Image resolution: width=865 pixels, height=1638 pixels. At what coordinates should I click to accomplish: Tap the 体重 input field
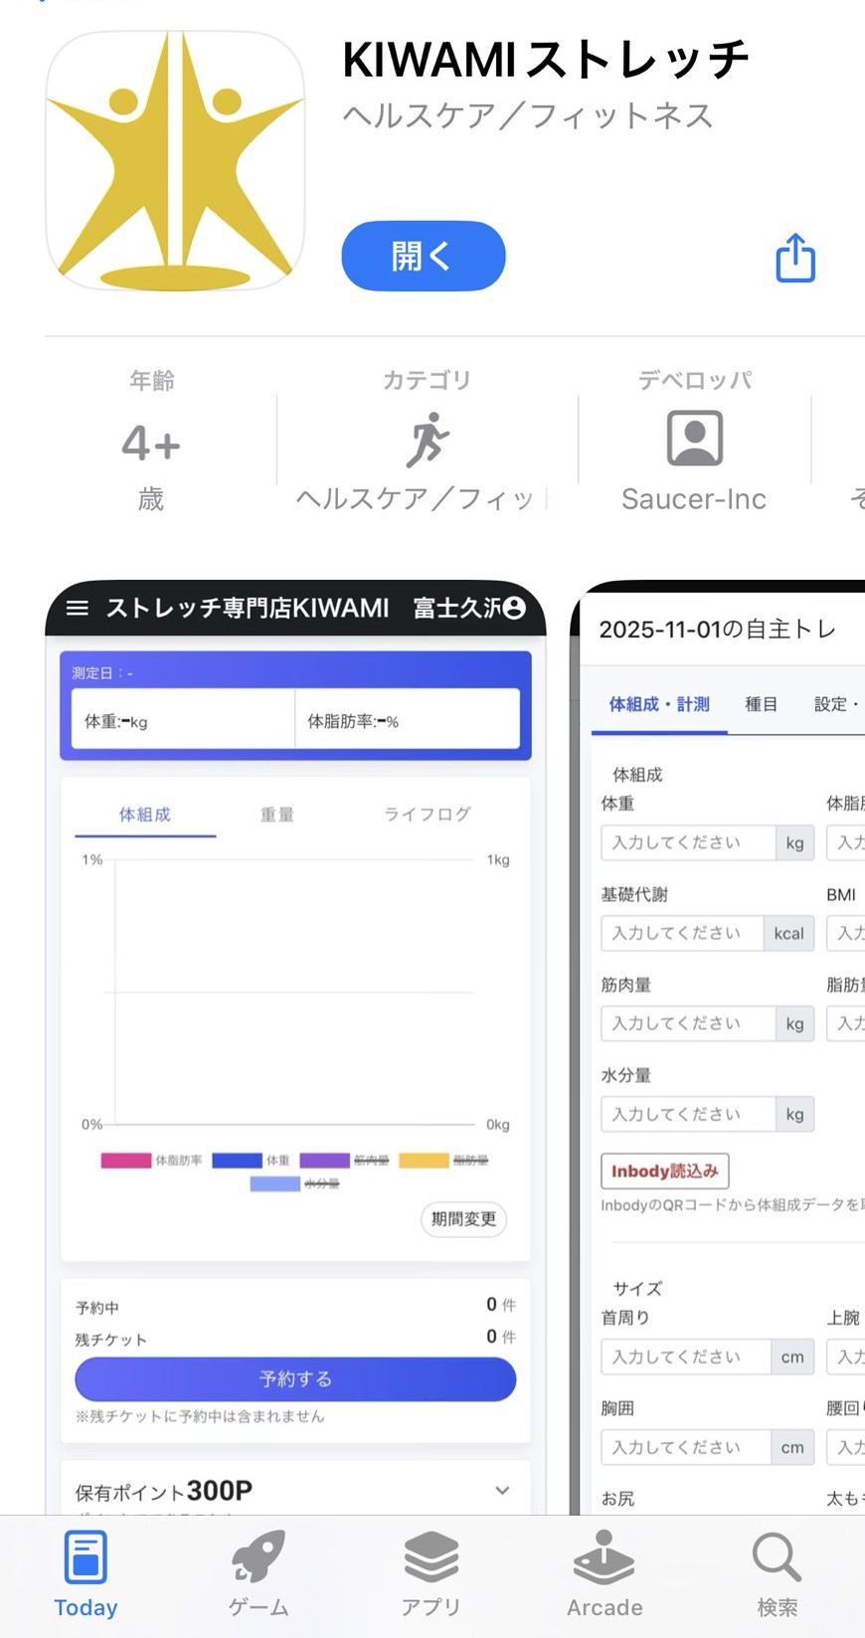click(x=688, y=842)
